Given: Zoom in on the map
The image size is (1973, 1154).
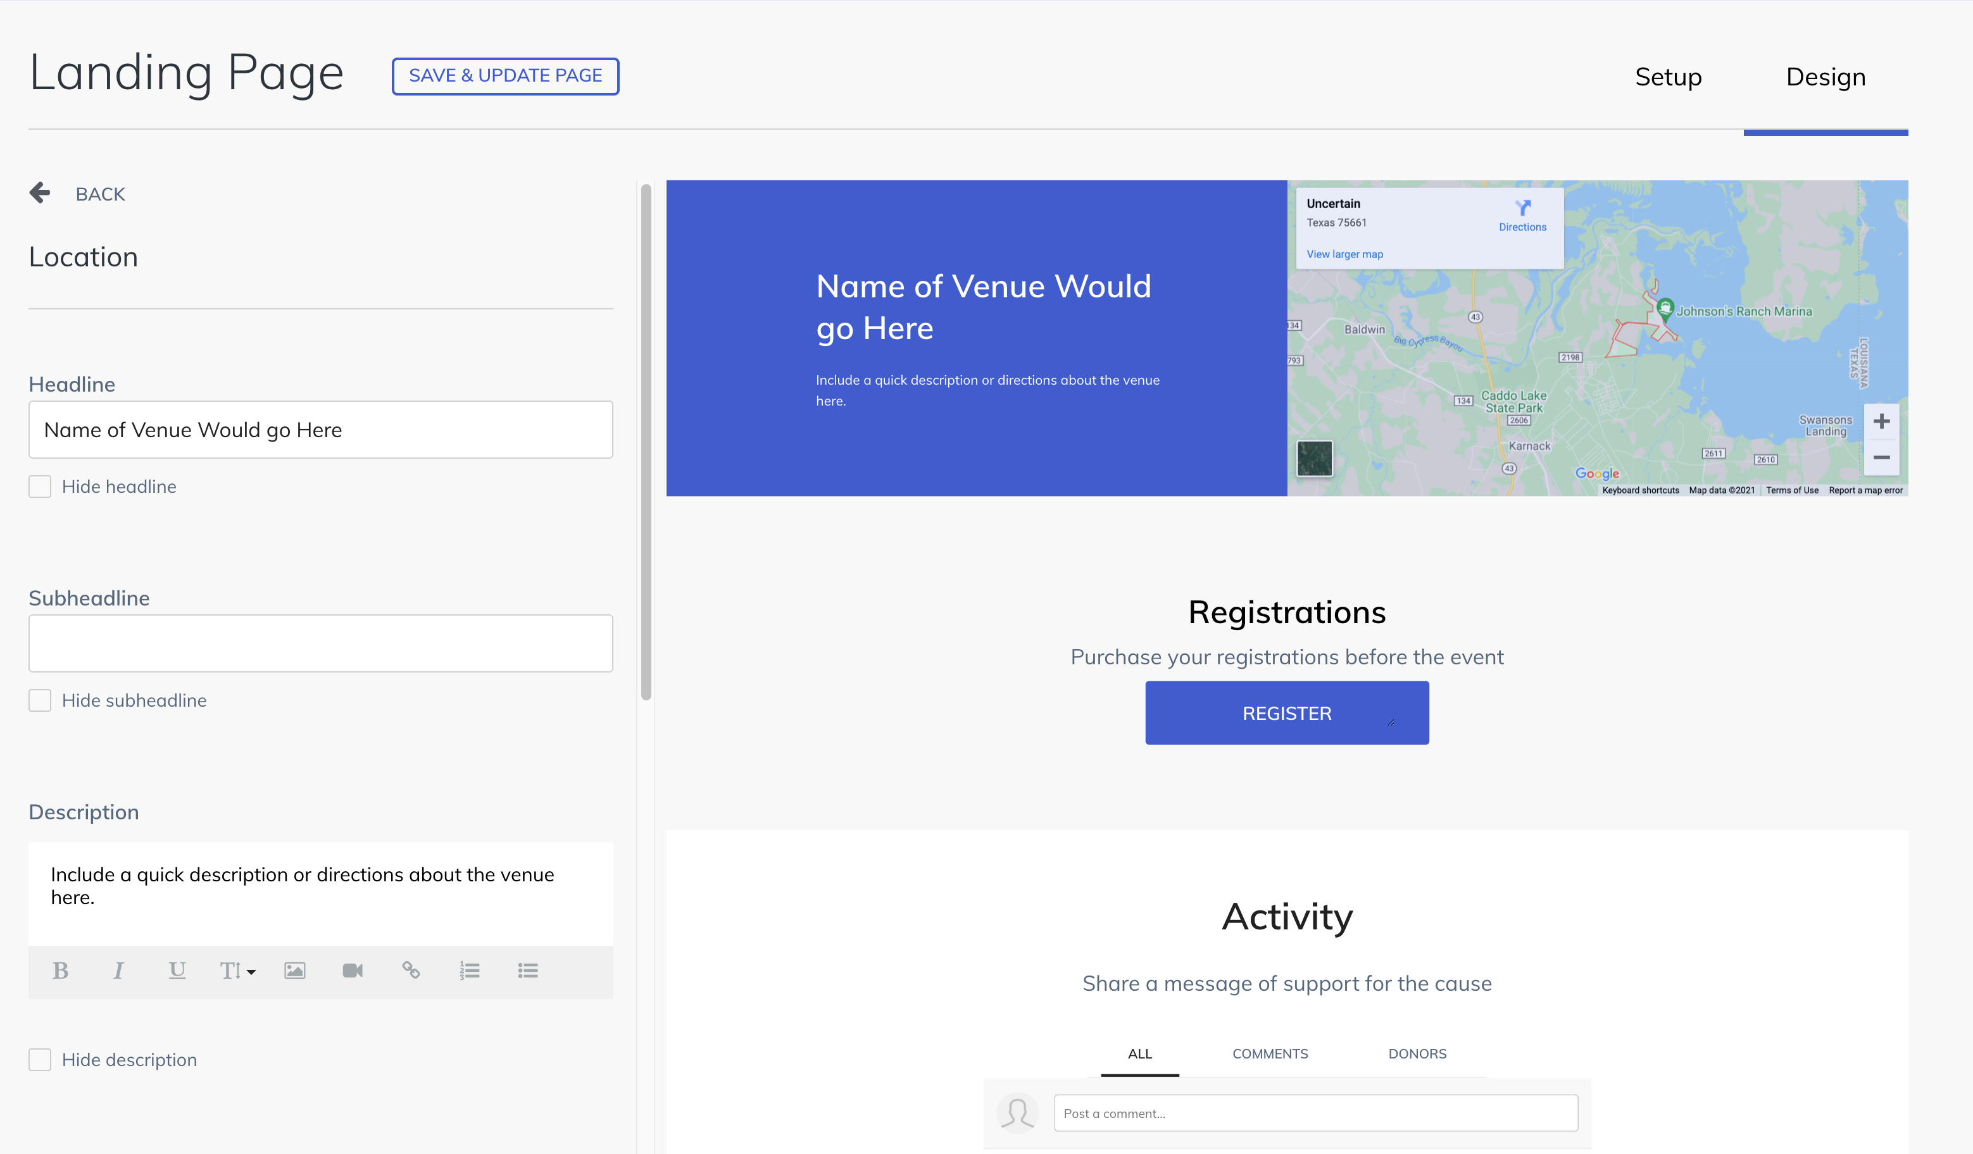Looking at the screenshot, I should 1881,422.
